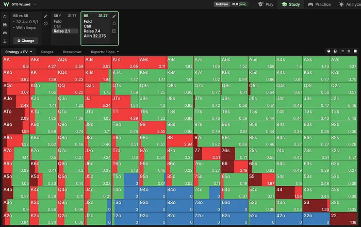
Task: Click the 32o hand cell
Action: pyautogui.click(x=316, y=219)
